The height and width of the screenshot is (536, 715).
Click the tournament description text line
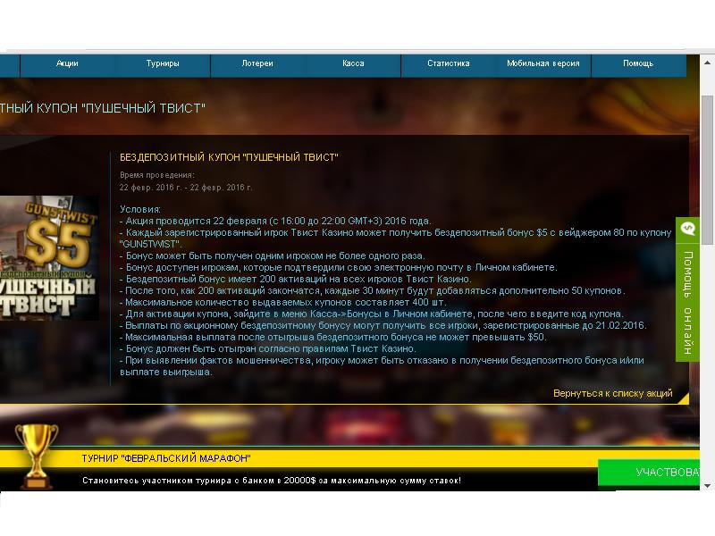click(272, 481)
